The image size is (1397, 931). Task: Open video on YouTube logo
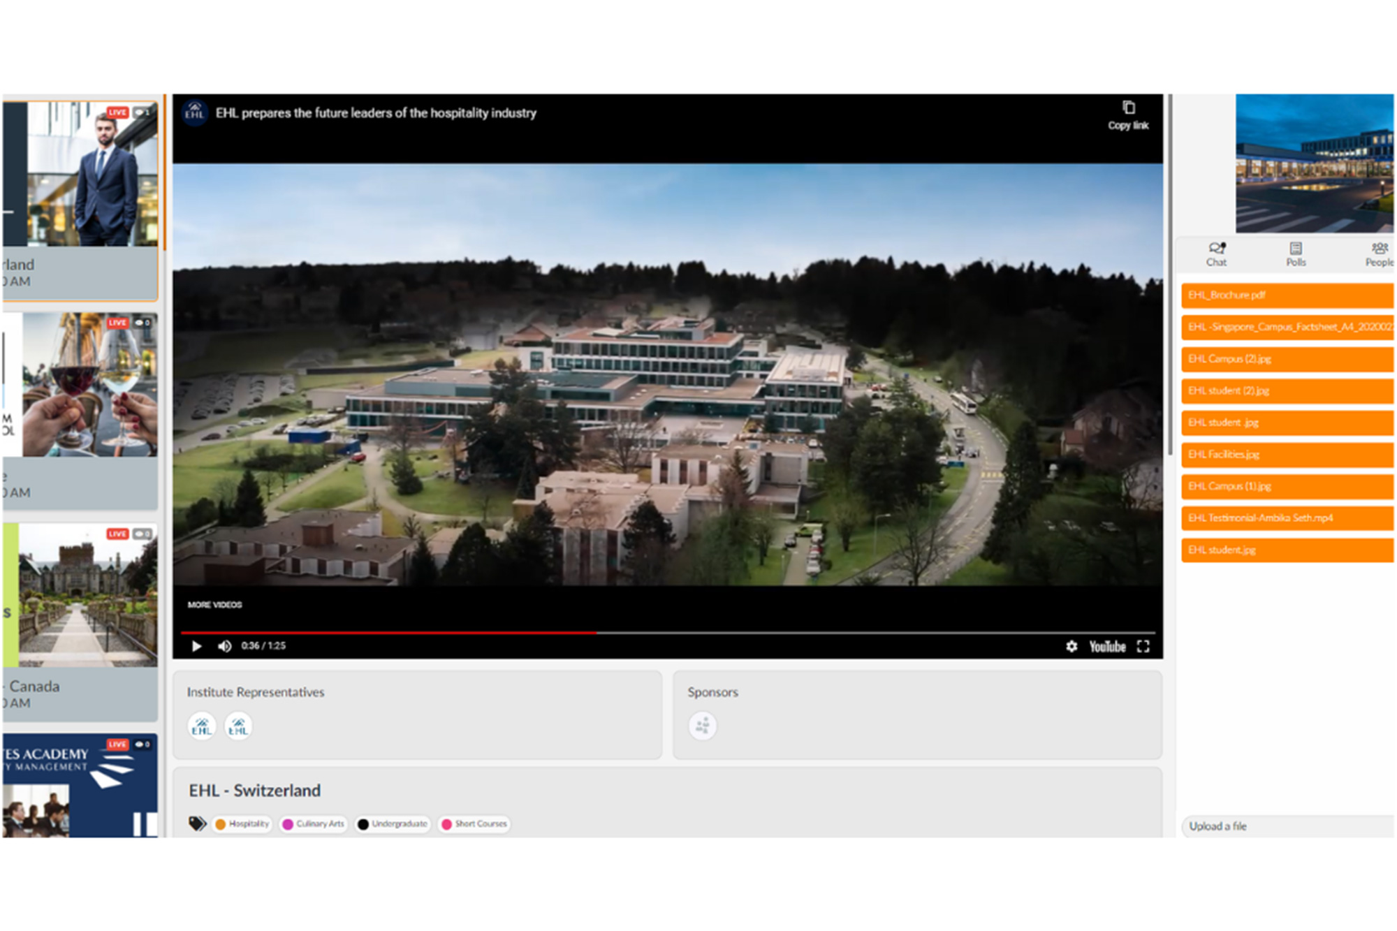point(1107,647)
